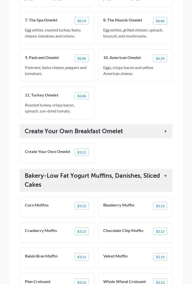Image resolution: width=192 pixels, height=284 pixels.
Task: Click the $8.74 price for The Spa Omelet
Action: (82, 21)
